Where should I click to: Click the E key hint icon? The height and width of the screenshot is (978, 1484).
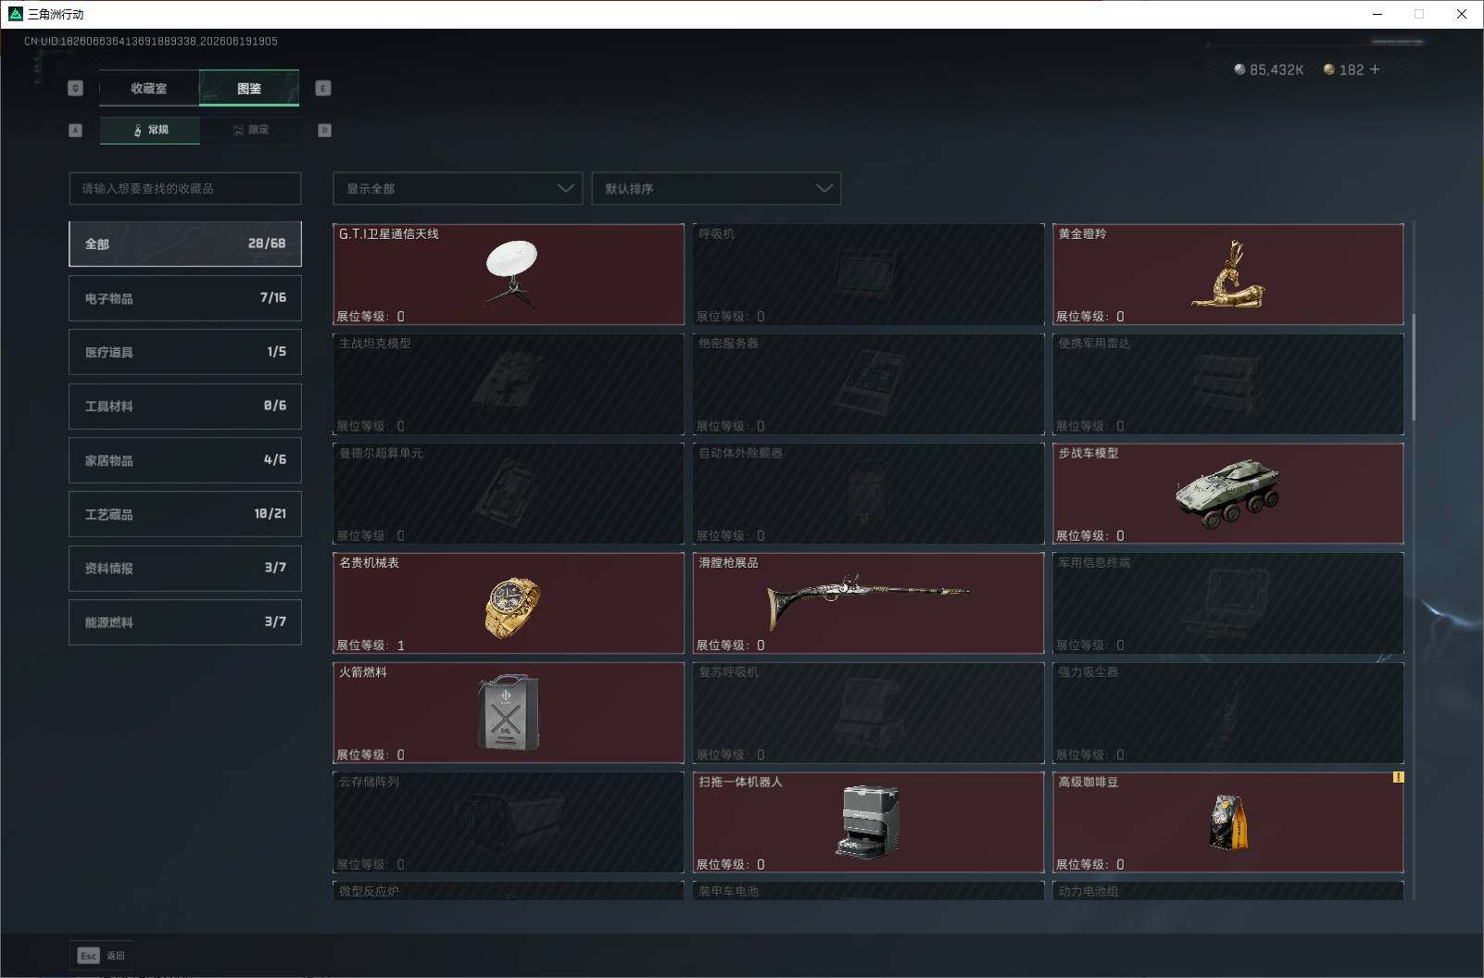323,88
